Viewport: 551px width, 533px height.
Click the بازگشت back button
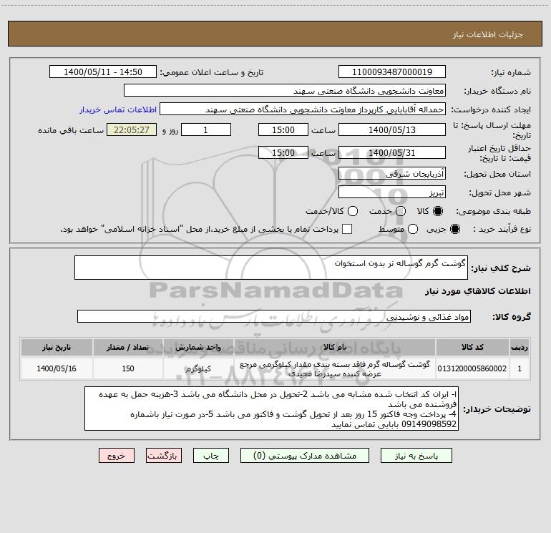[x=164, y=455]
